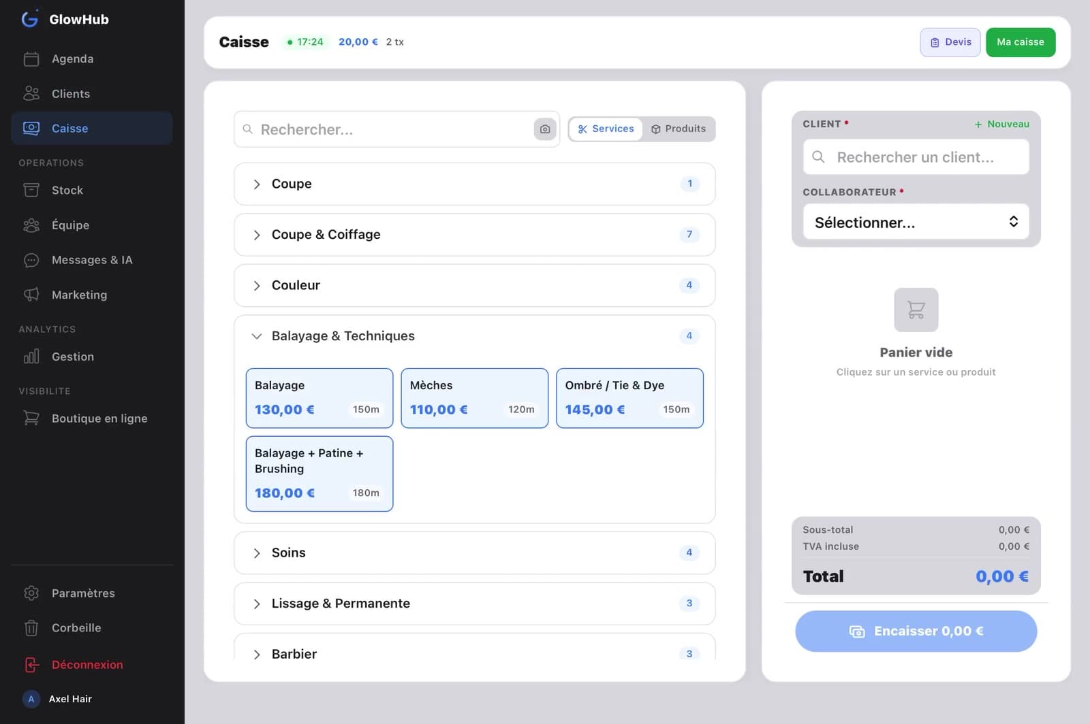Switch to the Produits tab
The height and width of the screenshot is (724, 1090).
(679, 129)
